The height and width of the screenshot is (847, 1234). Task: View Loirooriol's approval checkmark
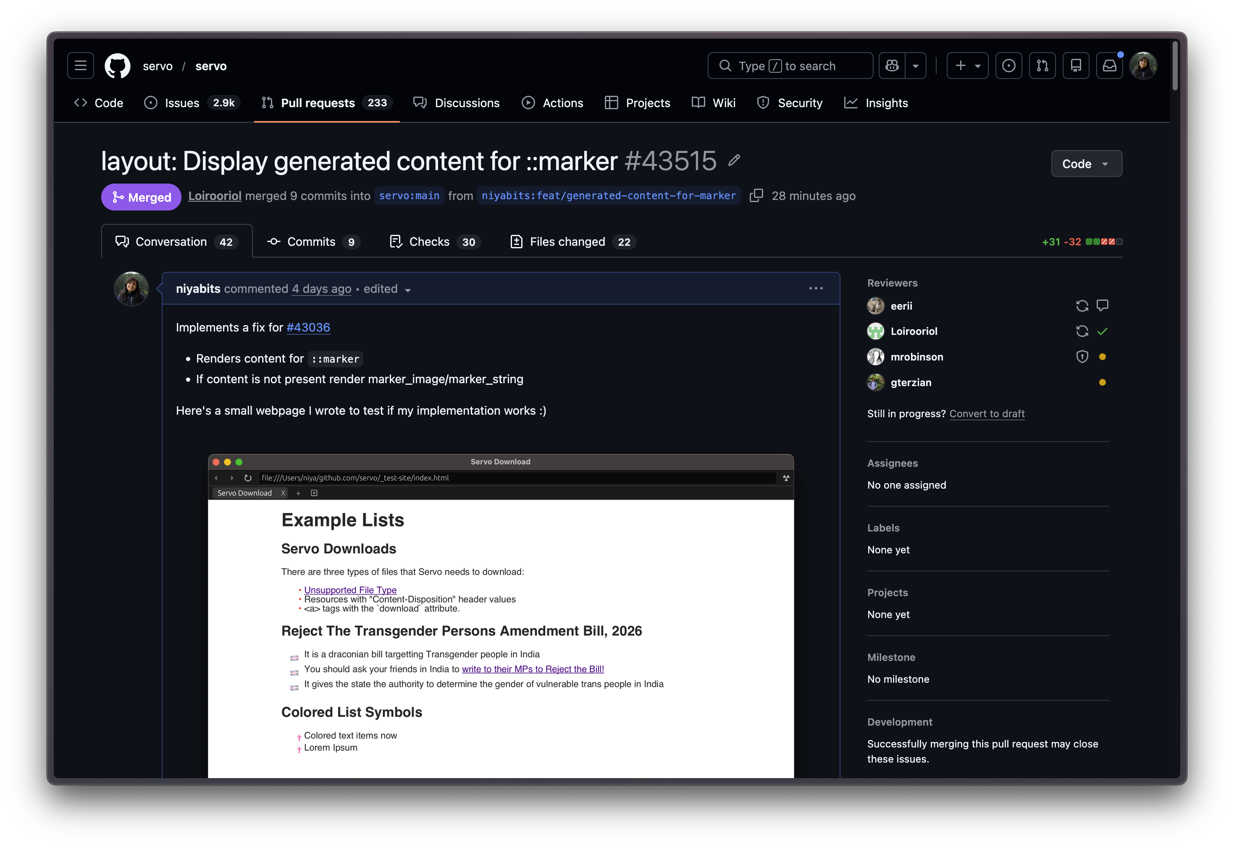coord(1102,331)
